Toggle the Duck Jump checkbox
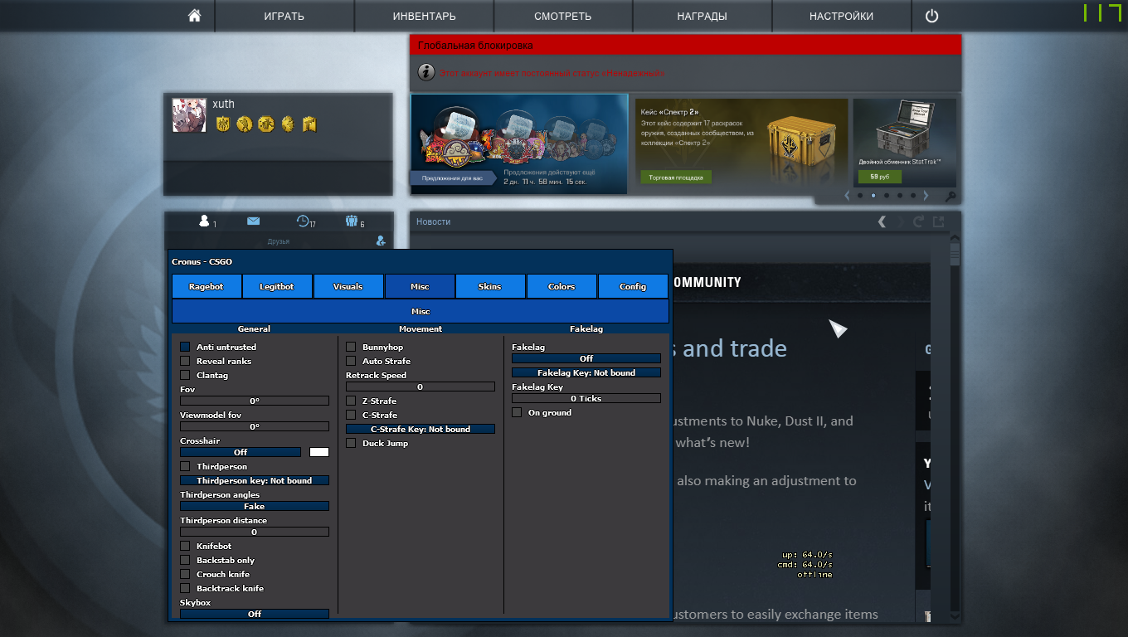The width and height of the screenshot is (1128, 637). pos(351,443)
